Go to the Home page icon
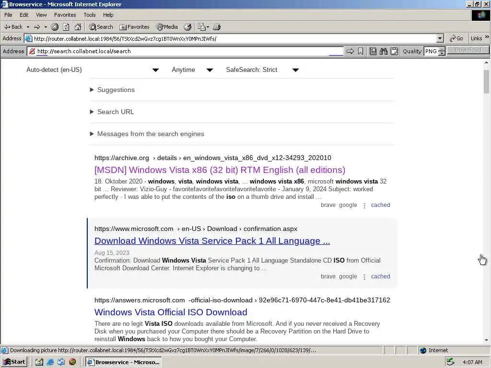 tap(78, 27)
